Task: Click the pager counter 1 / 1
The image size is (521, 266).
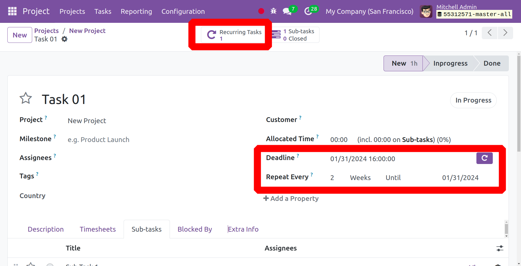Action: coord(471,33)
